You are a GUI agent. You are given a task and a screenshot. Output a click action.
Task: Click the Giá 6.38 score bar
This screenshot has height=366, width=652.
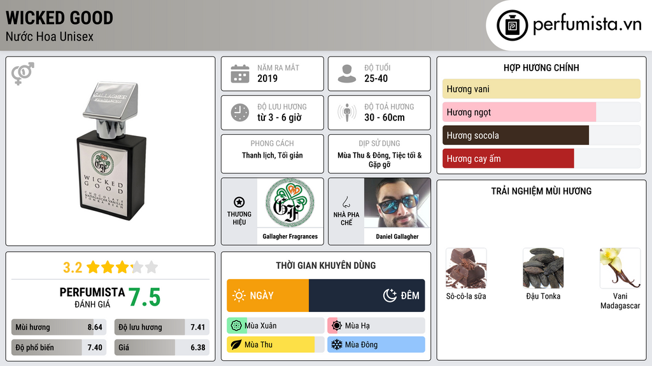pos(162,348)
